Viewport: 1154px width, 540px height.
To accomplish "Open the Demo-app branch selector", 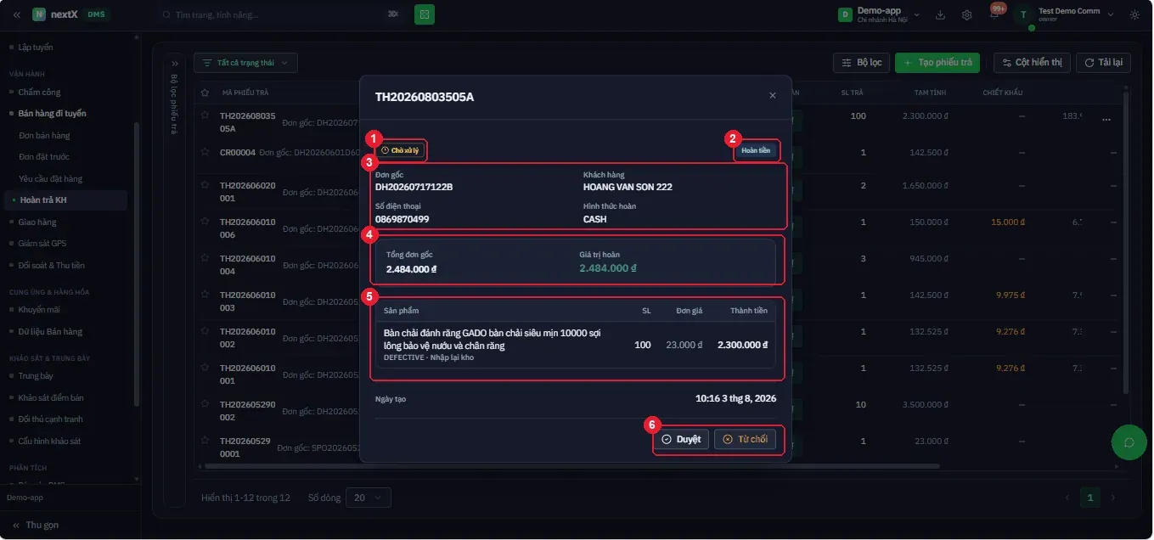I will (x=881, y=14).
